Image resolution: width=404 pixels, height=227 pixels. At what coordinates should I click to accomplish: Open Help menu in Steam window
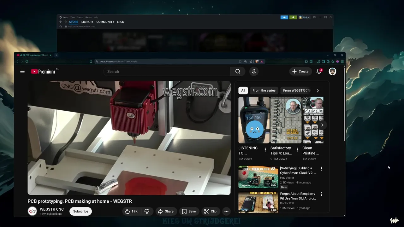tap(96, 17)
